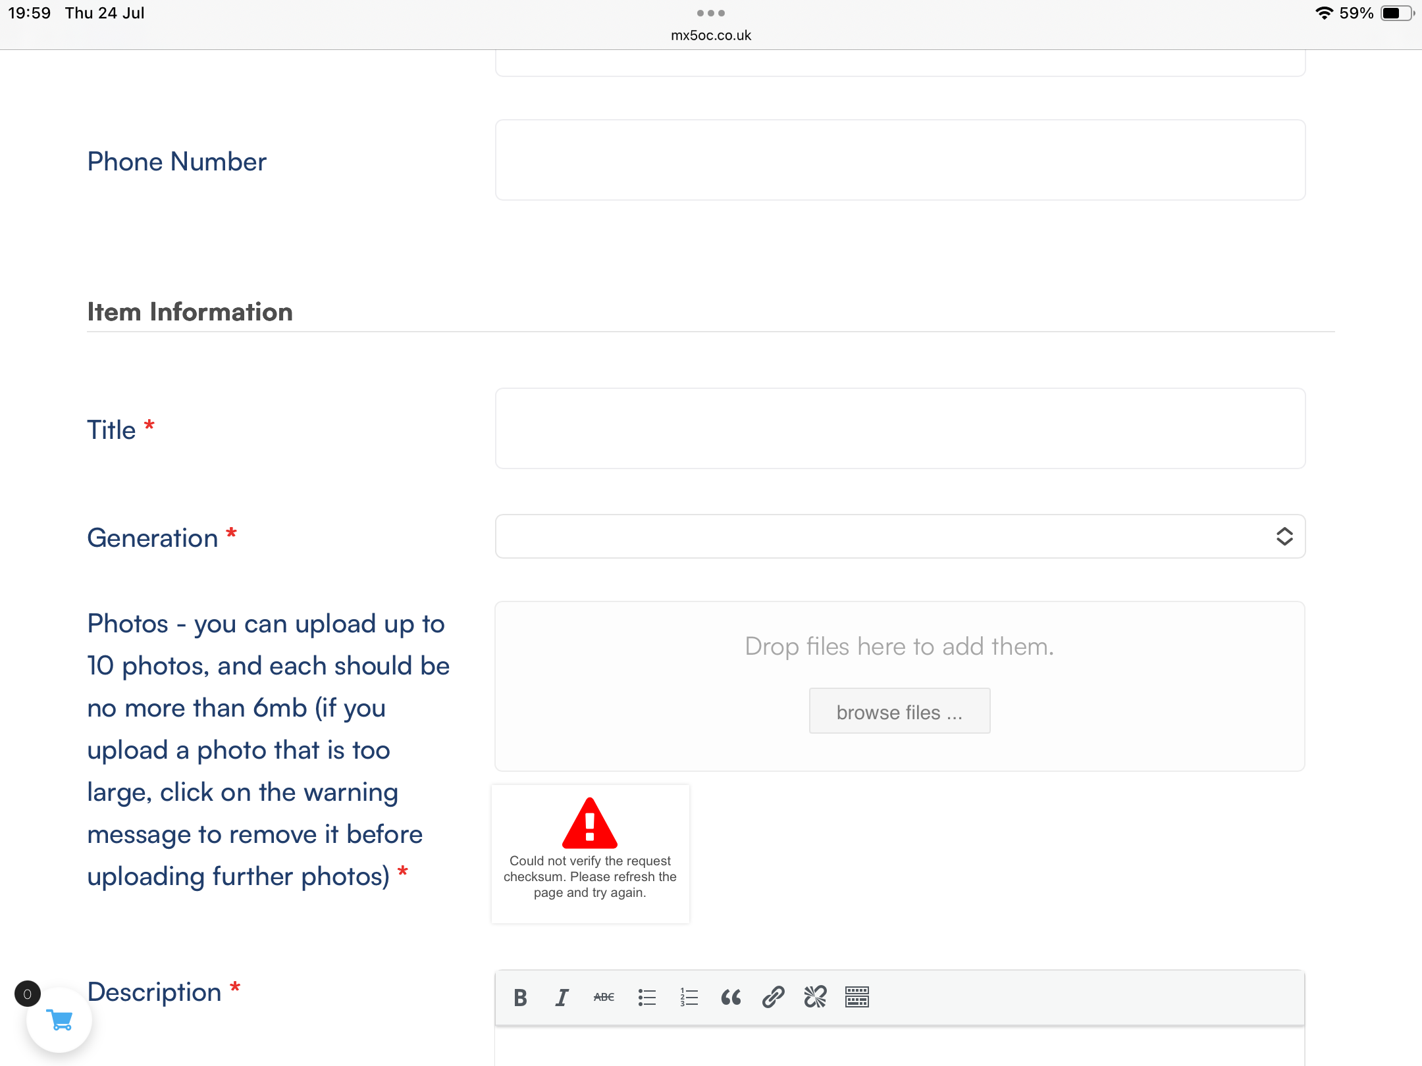Click the red upload warning message

(590, 853)
